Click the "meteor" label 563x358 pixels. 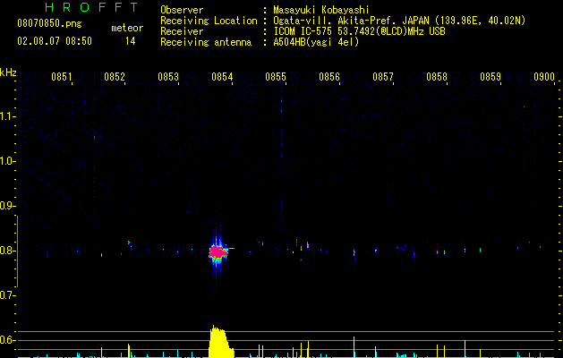[127, 28]
